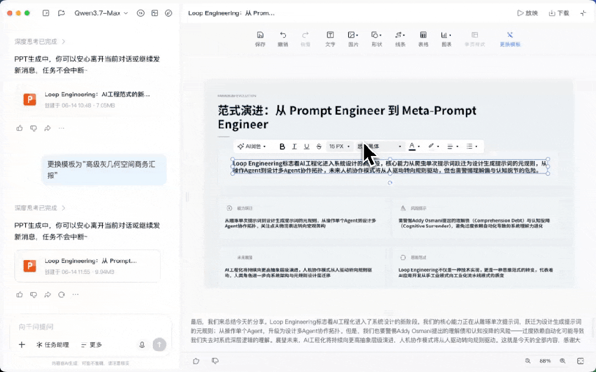This screenshot has height=372, width=596.
Task: Regenerate the second response
Action: pyautogui.click(x=62, y=294)
